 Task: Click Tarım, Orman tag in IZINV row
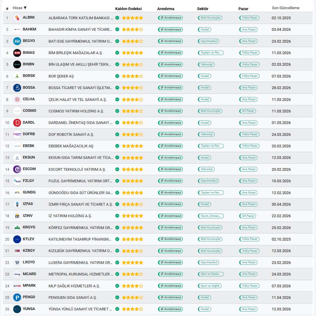tap(211, 216)
